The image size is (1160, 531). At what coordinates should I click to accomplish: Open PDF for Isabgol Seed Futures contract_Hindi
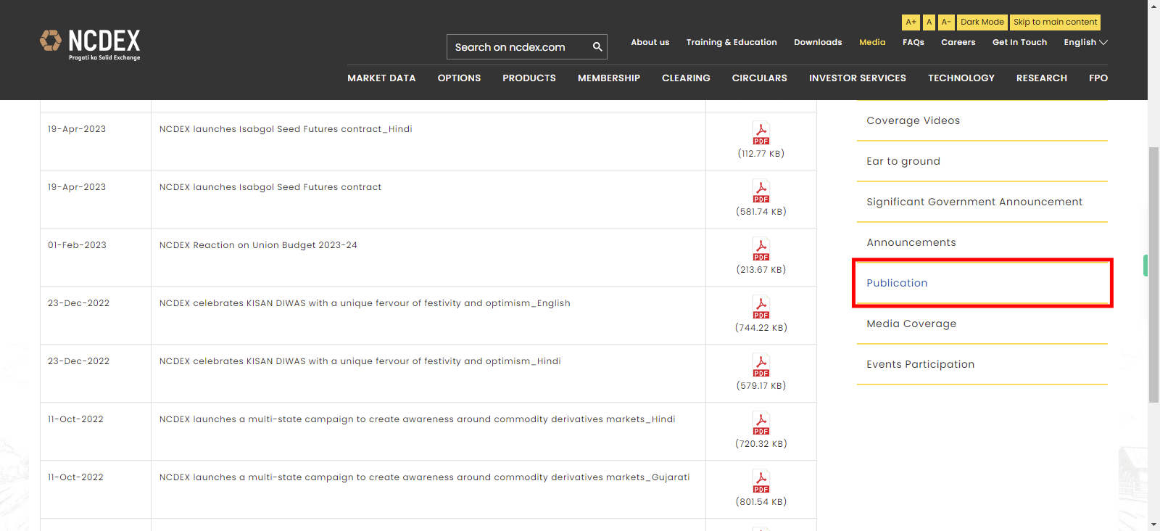(x=761, y=133)
